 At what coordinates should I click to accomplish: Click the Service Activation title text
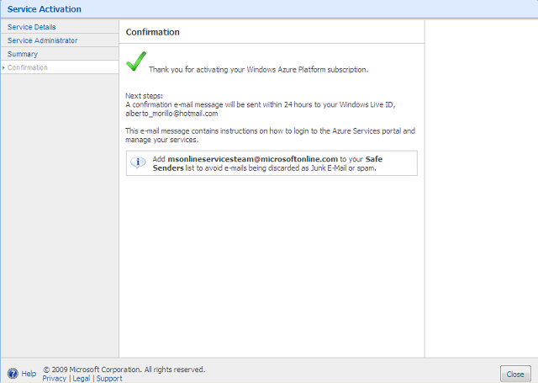point(45,9)
